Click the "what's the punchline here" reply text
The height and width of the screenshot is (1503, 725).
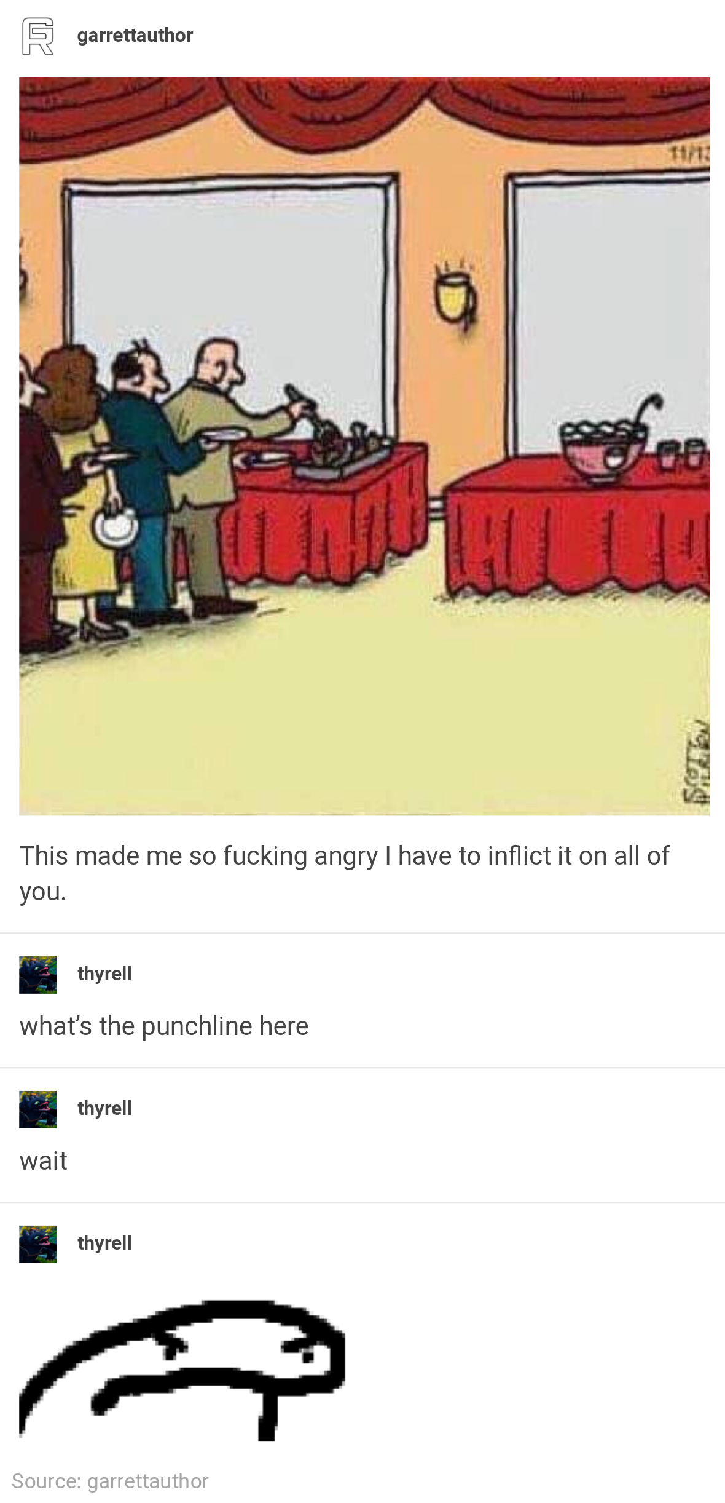coord(164,1026)
